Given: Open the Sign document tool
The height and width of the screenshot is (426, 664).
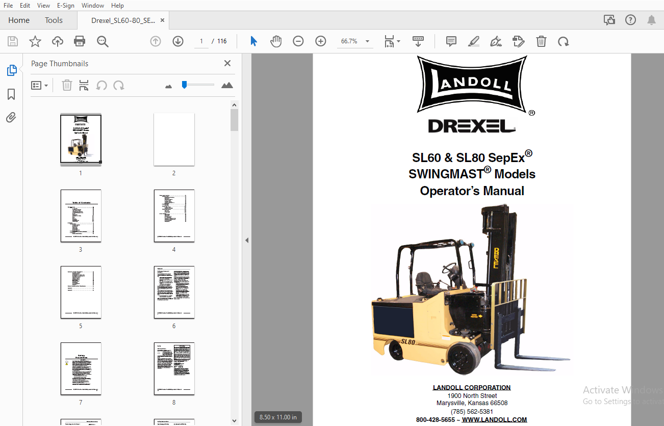Looking at the screenshot, I should (495, 41).
